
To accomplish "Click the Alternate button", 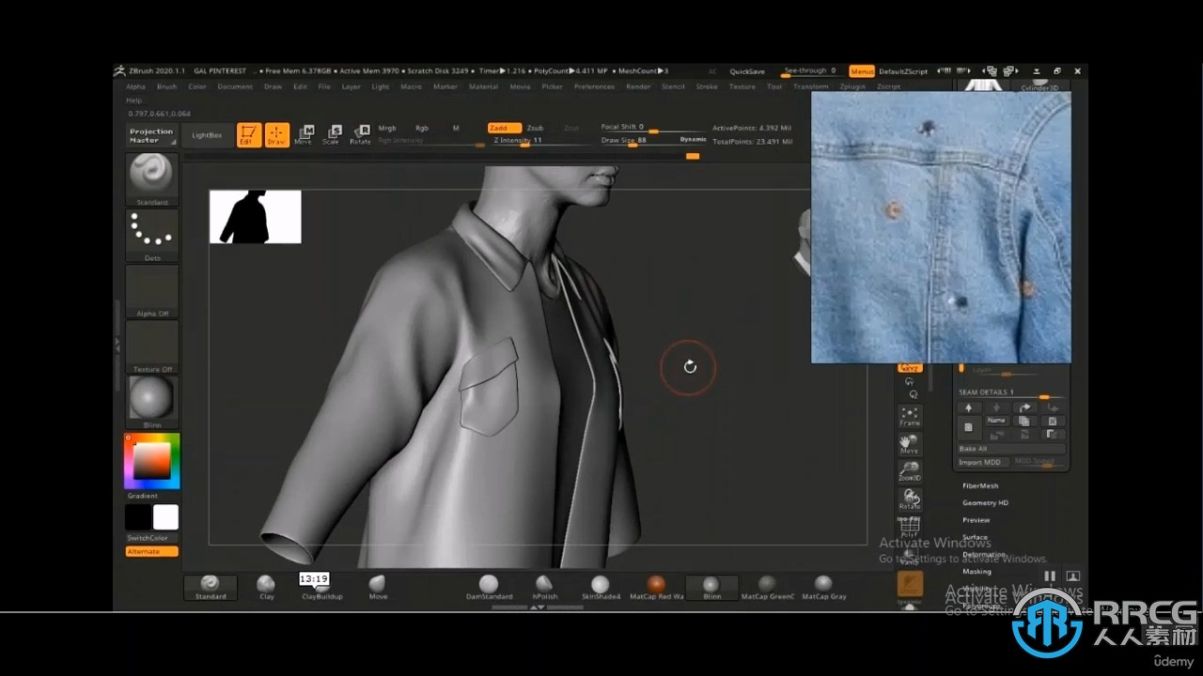I will coord(151,551).
